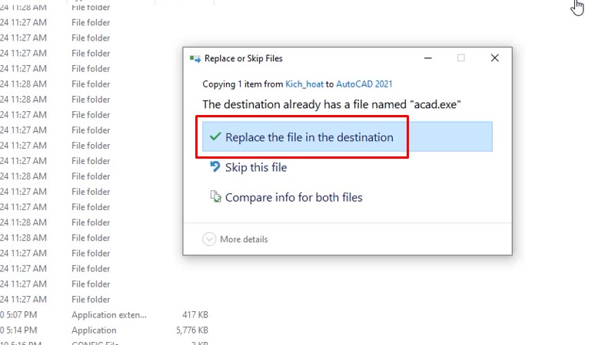The height and width of the screenshot is (345, 615).
Task: Choose Replace the file in the destination
Action: coord(309,138)
